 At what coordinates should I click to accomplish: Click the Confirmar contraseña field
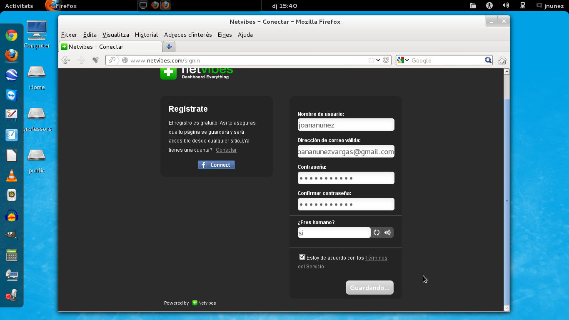point(346,204)
